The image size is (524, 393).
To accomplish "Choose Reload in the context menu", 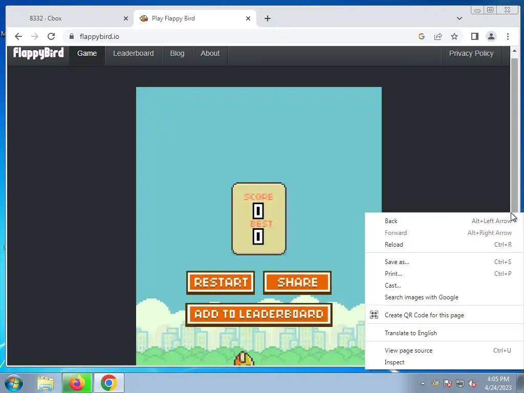I will click(445, 245).
